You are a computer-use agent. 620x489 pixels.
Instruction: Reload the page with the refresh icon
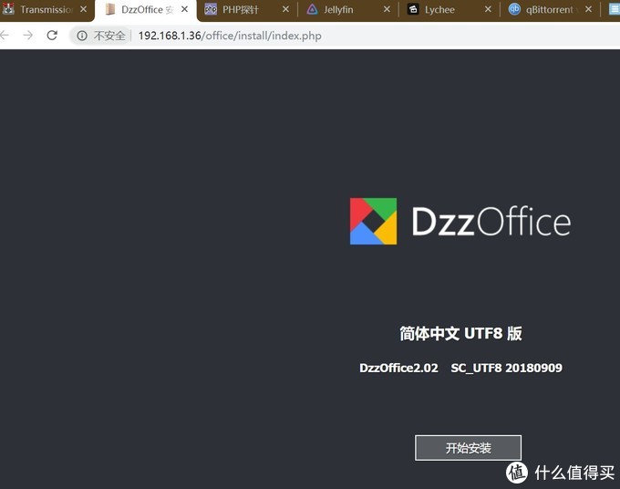coord(52,36)
